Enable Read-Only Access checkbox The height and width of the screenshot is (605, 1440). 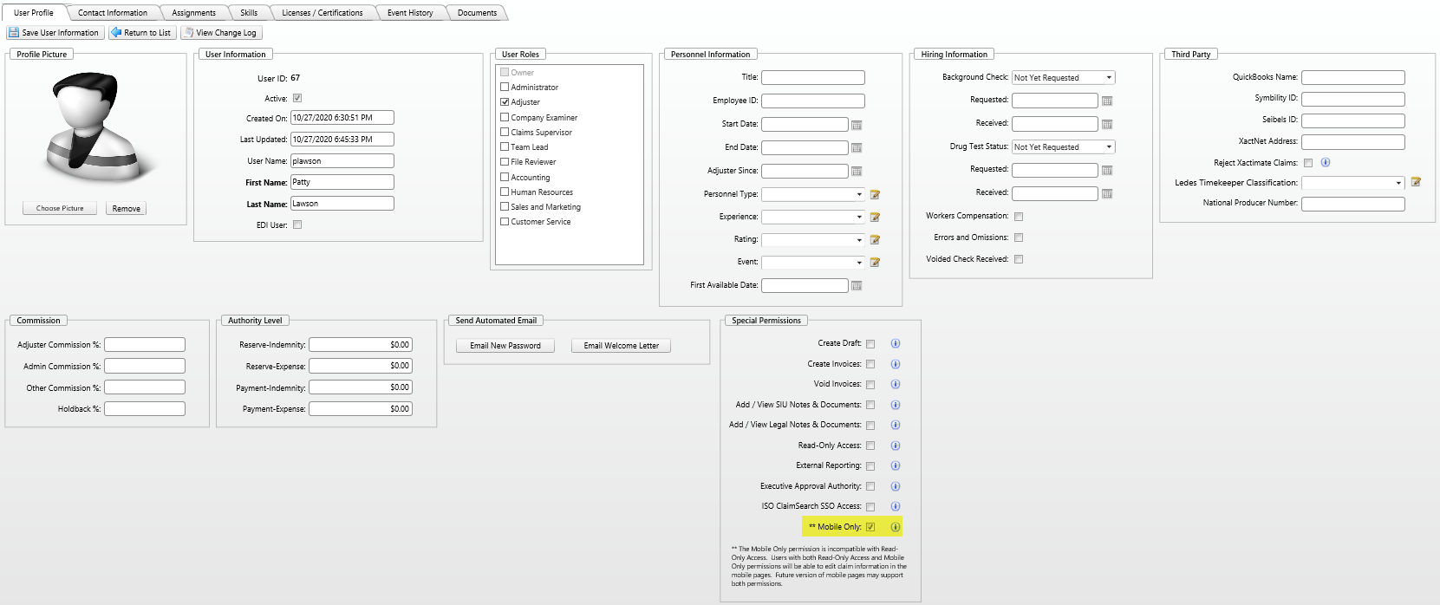pyautogui.click(x=870, y=446)
